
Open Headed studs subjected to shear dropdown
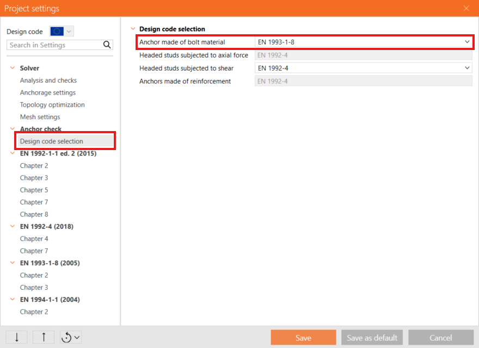[x=363, y=68]
